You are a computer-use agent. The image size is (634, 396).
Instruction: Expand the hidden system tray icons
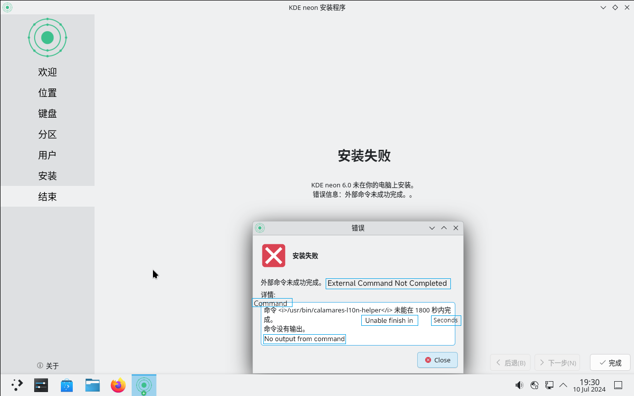point(563,385)
